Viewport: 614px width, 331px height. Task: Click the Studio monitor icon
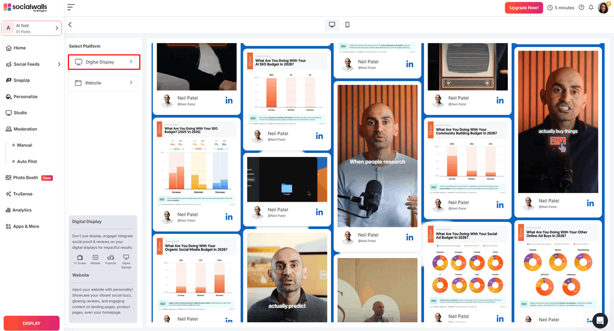pos(8,113)
